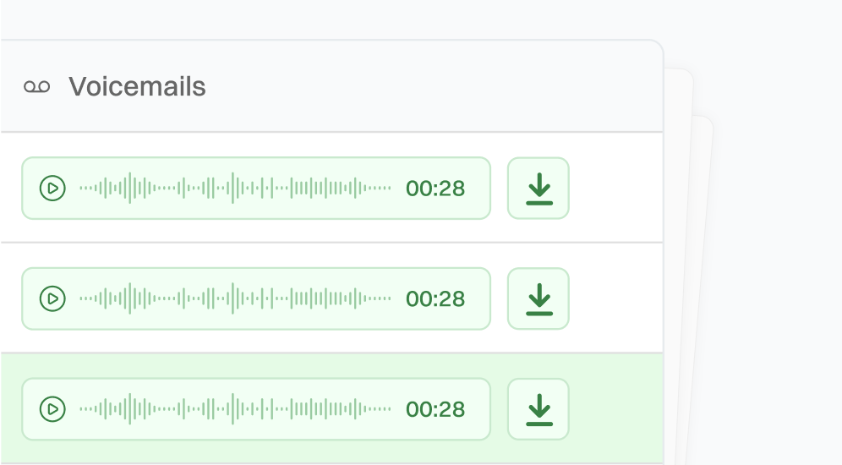
Task: Click the 00:28 duration on second voicemail
Action: click(435, 298)
